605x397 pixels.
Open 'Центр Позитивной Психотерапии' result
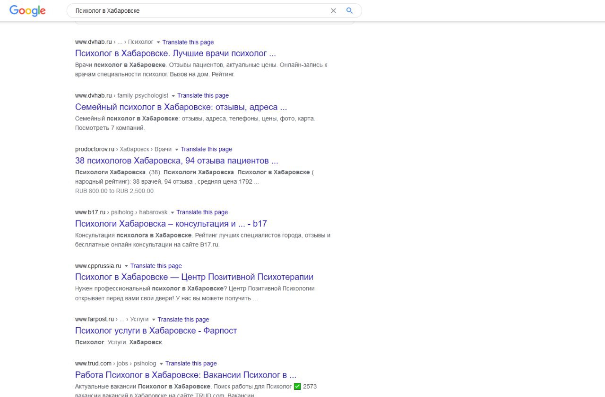click(x=194, y=277)
